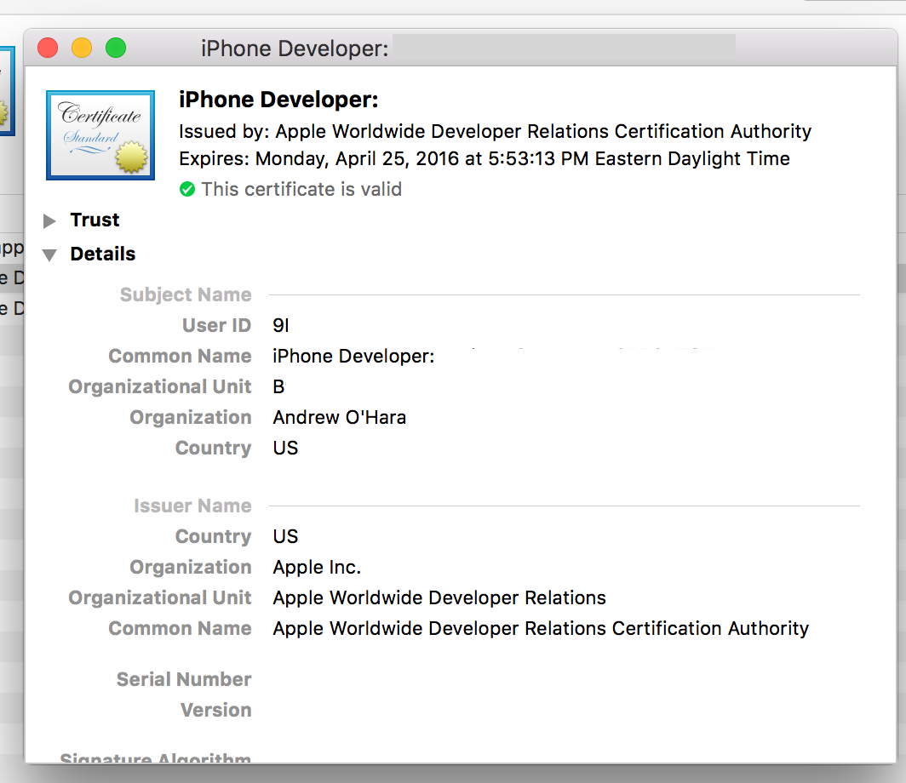Click the green valid checkmark icon

pyautogui.click(x=187, y=189)
